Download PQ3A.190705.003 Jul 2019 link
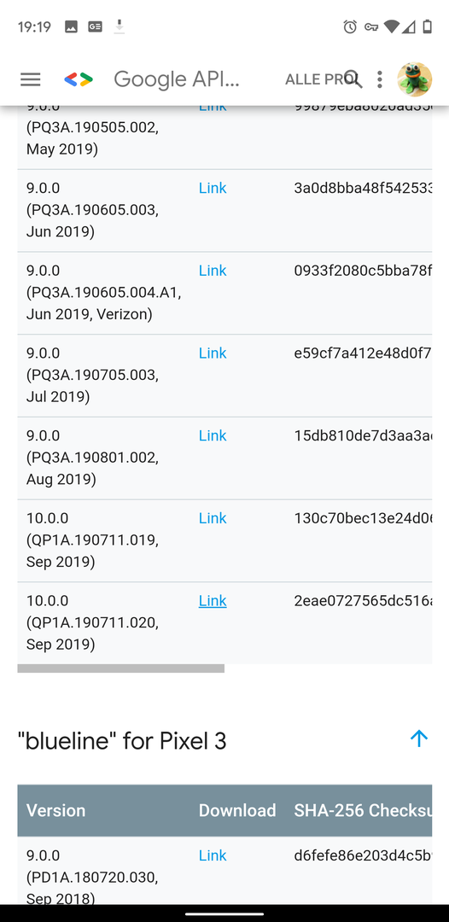The image size is (449, 922). [x=213, y=353]
